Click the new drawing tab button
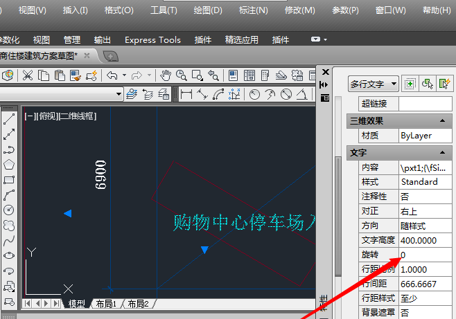The width and height of the screenshot is (456, 319). point(110,56)
